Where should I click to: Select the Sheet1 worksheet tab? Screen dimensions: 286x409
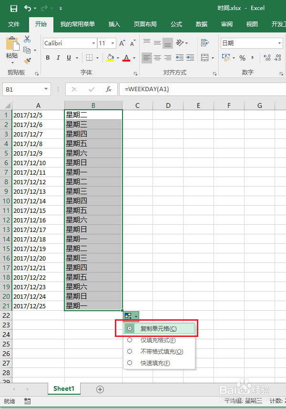click(x=64, y=388)
